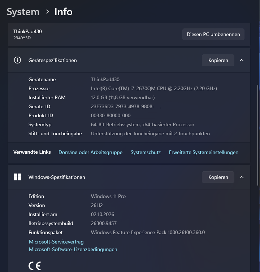260x272 pixels.
Task: Click Gerätename value ThinkPad430
Action: click(105, 79)
